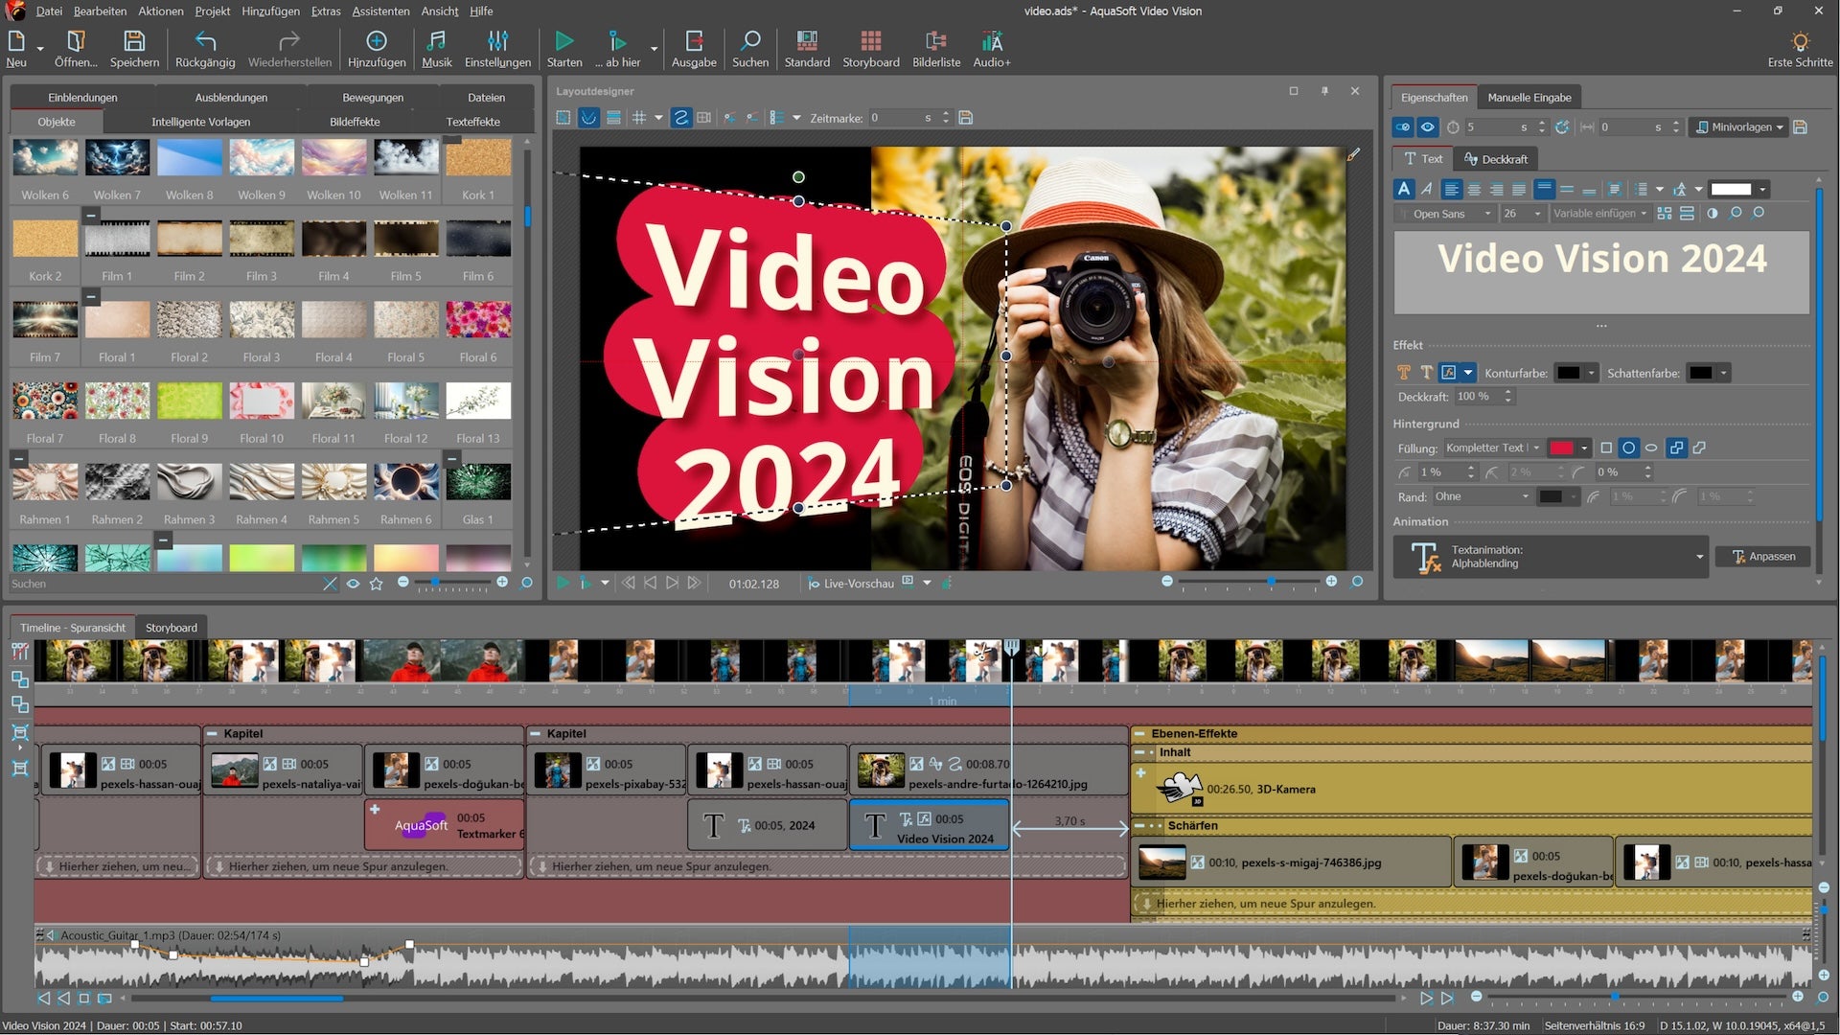Open the Konturfarbe color dropdown arrow
Viewport: 1840px width, 1035px height.
coord(1592,373)
